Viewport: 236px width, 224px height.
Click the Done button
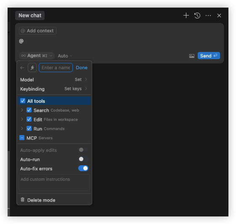[82, 68]
